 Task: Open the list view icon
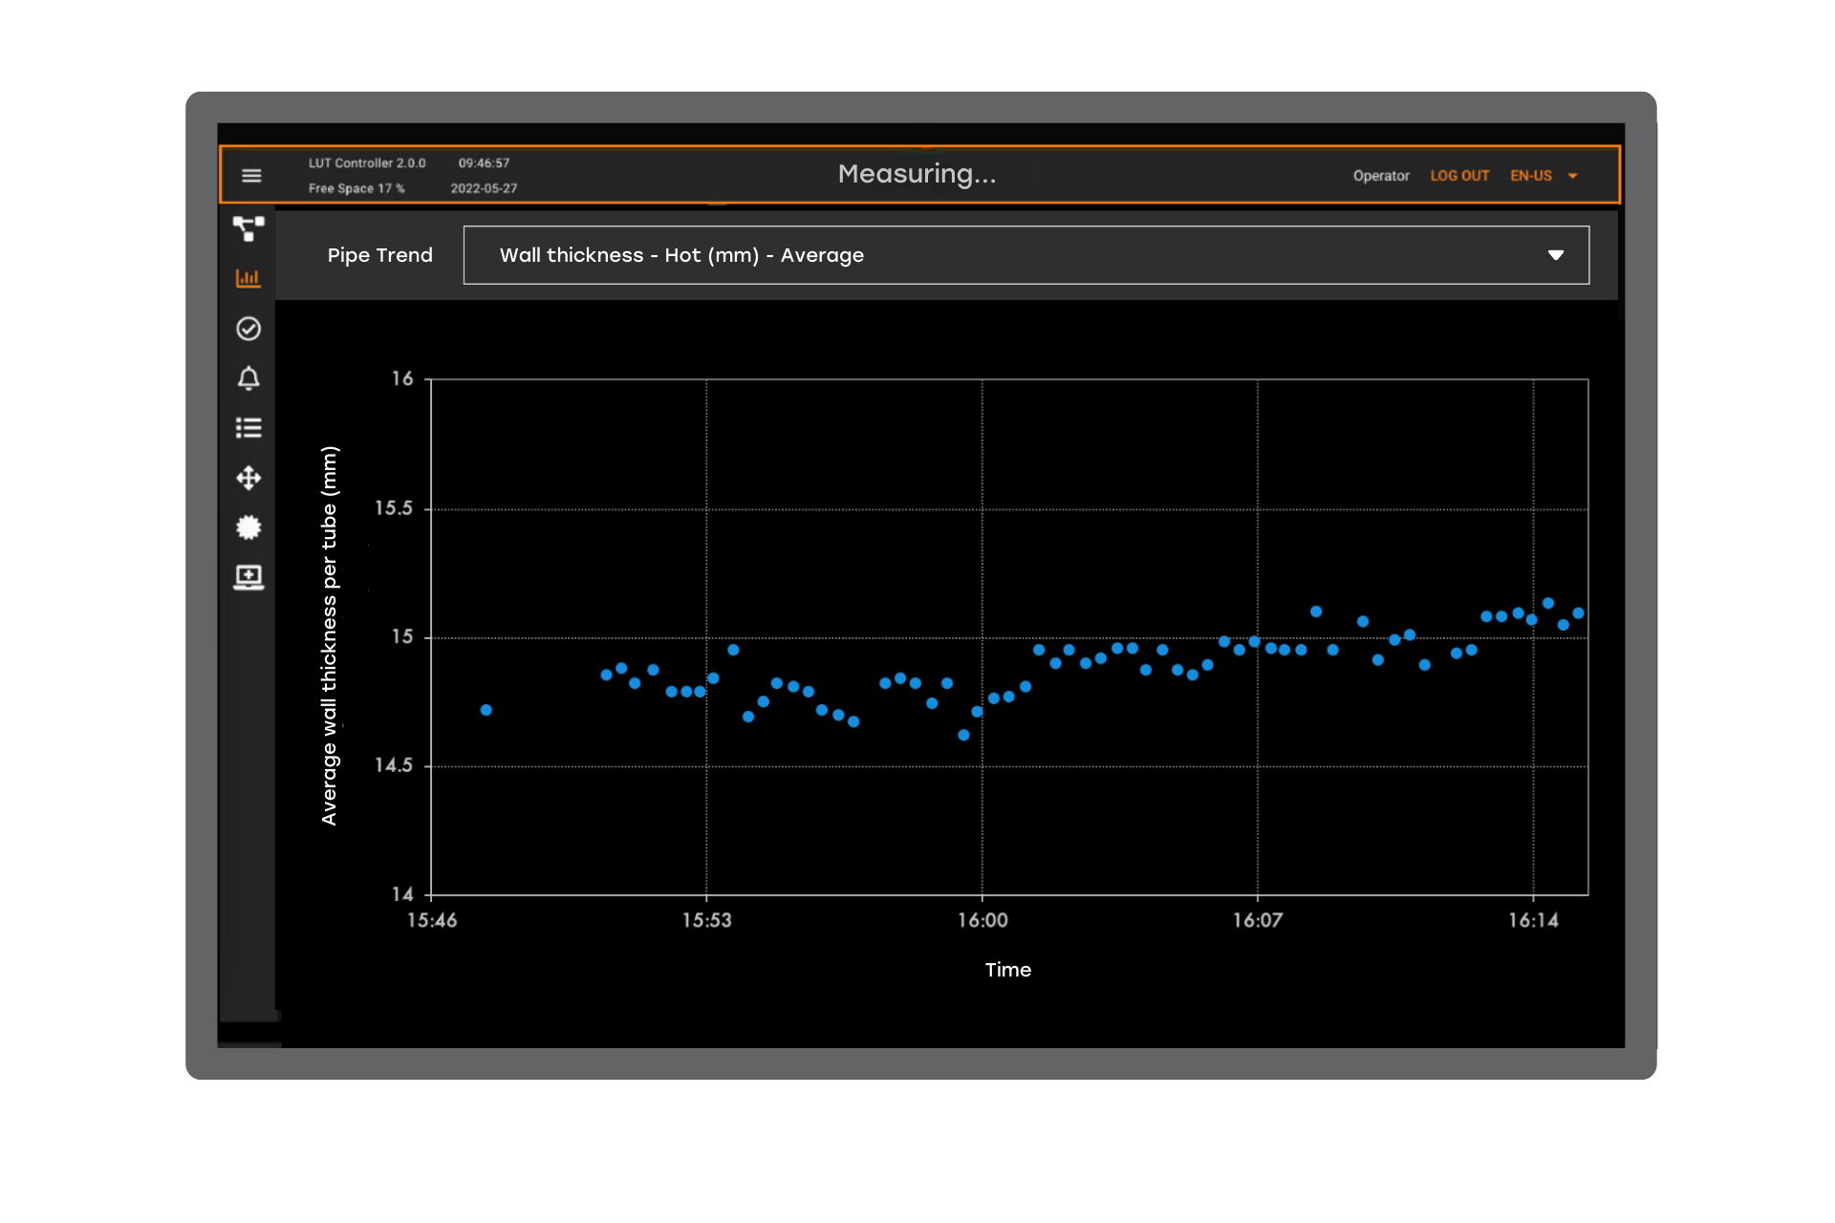click(248, 428)
